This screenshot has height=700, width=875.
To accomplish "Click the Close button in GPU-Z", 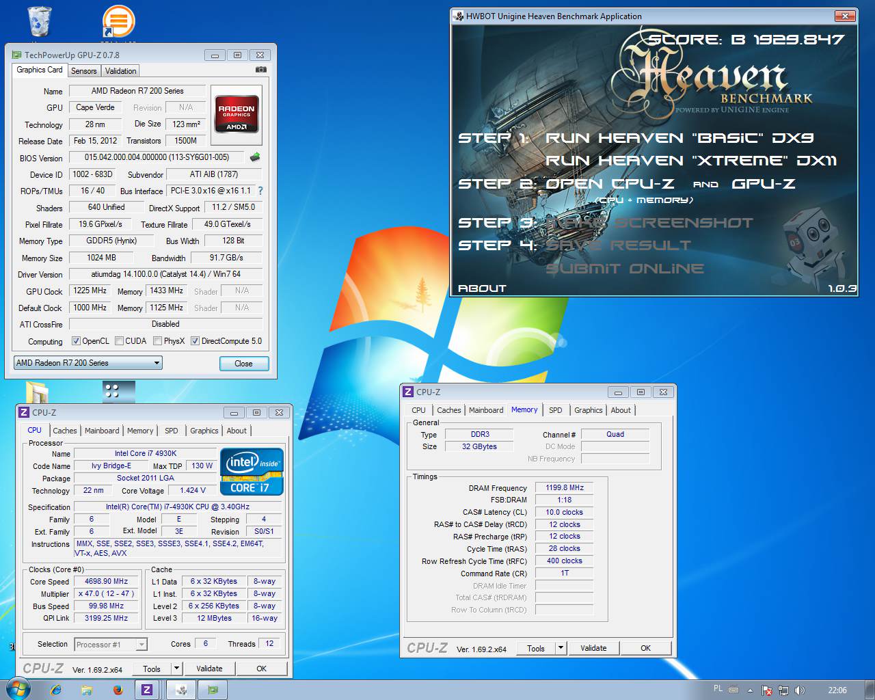I will point(244,364).
